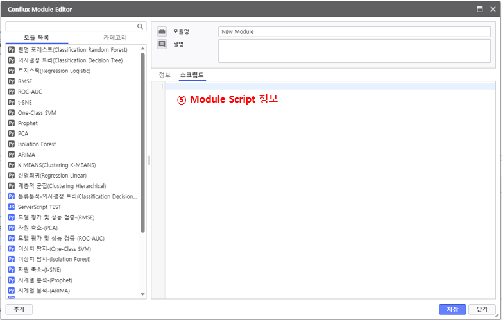
Task: Click in the module search box
Action: click(71, 26)
